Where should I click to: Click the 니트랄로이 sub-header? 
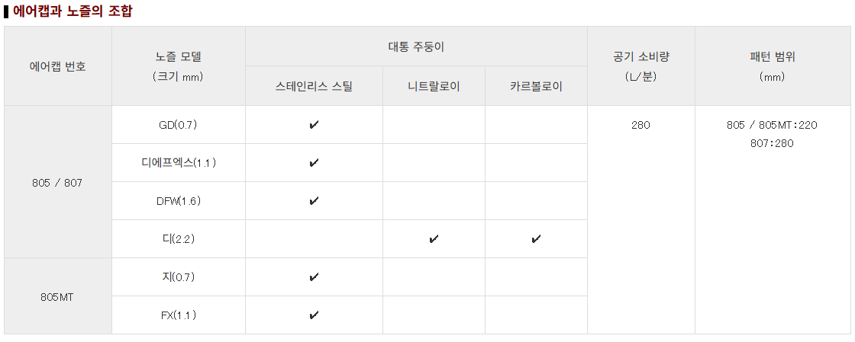click(434, 86)
